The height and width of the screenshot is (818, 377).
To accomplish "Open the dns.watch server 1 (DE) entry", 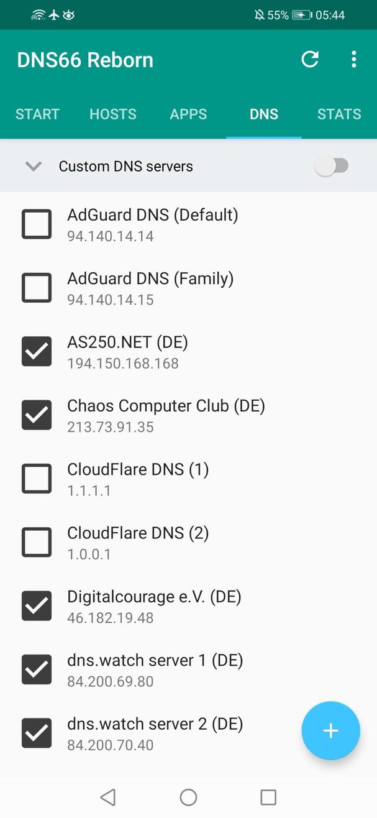I will click(155, 669).
